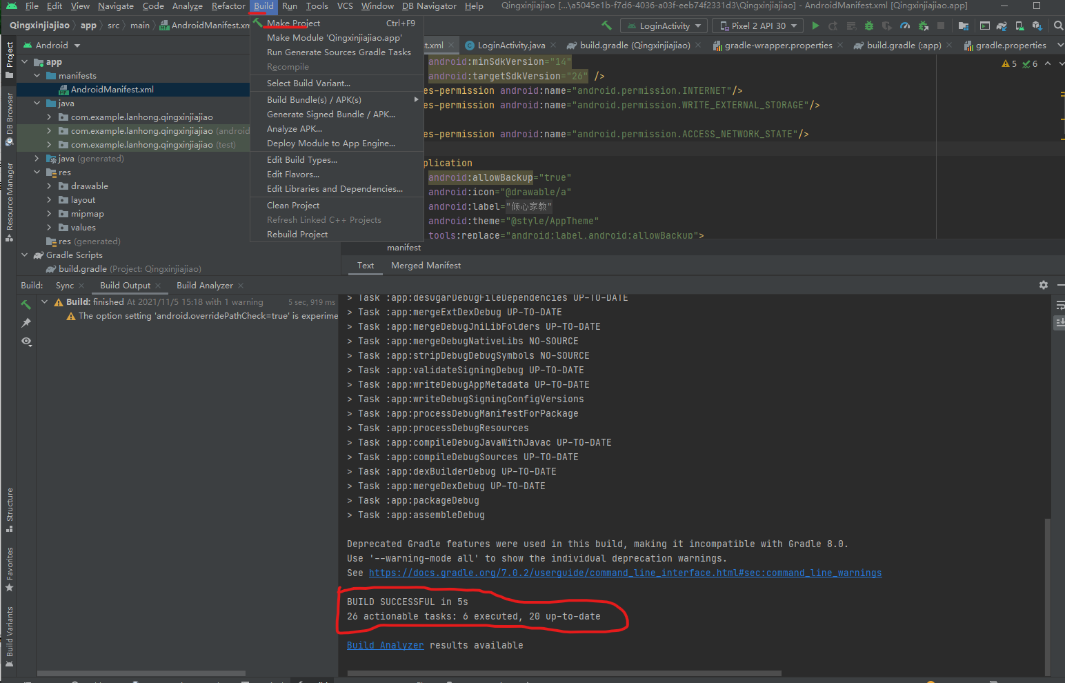Viewport: 1065px width, 683px height.
Task: Click Apply Changes and Restart Activity icon
Action: pyautogui.click(x=833, y=26)
